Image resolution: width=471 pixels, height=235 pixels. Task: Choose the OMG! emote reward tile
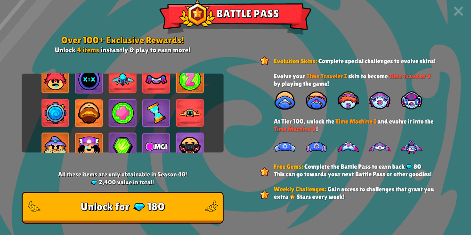(x=156, y=143)
